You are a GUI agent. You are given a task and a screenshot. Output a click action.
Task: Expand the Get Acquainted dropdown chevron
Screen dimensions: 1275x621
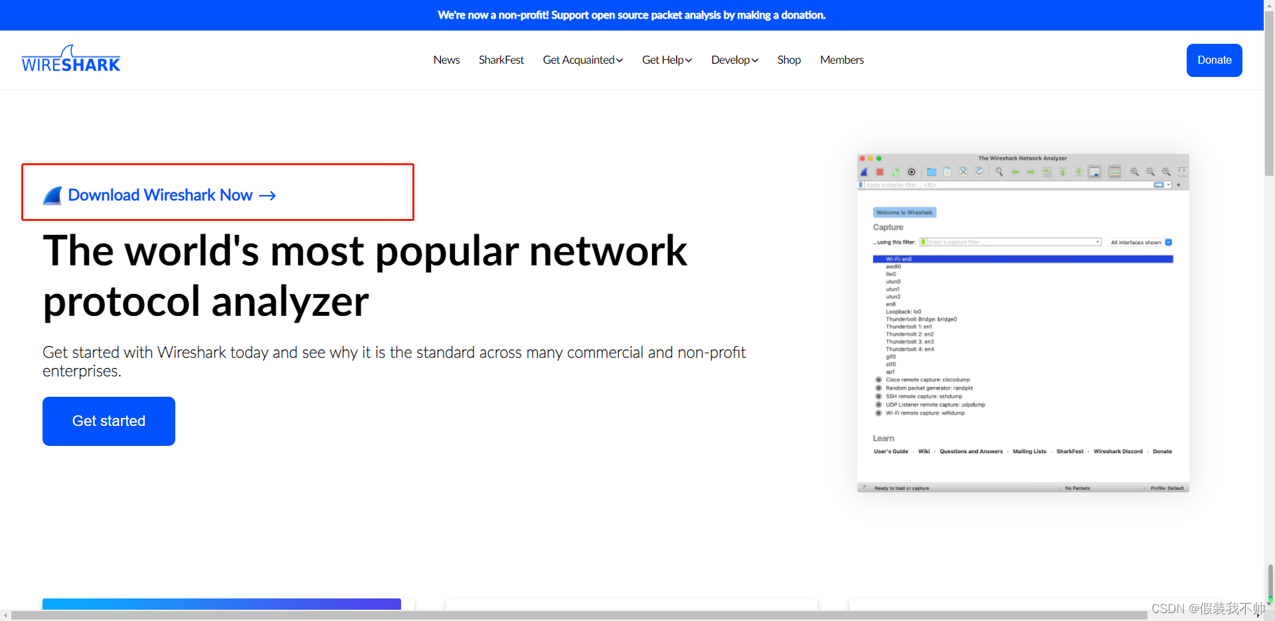click(x=620, y=60)
